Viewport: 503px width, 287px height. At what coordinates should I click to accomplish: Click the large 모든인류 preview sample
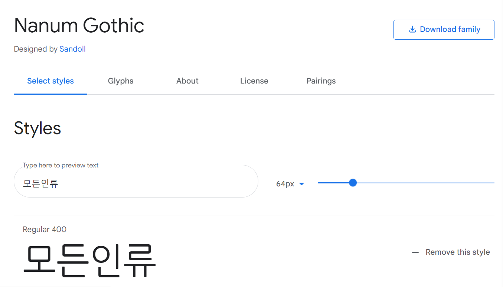coord(89,261)
